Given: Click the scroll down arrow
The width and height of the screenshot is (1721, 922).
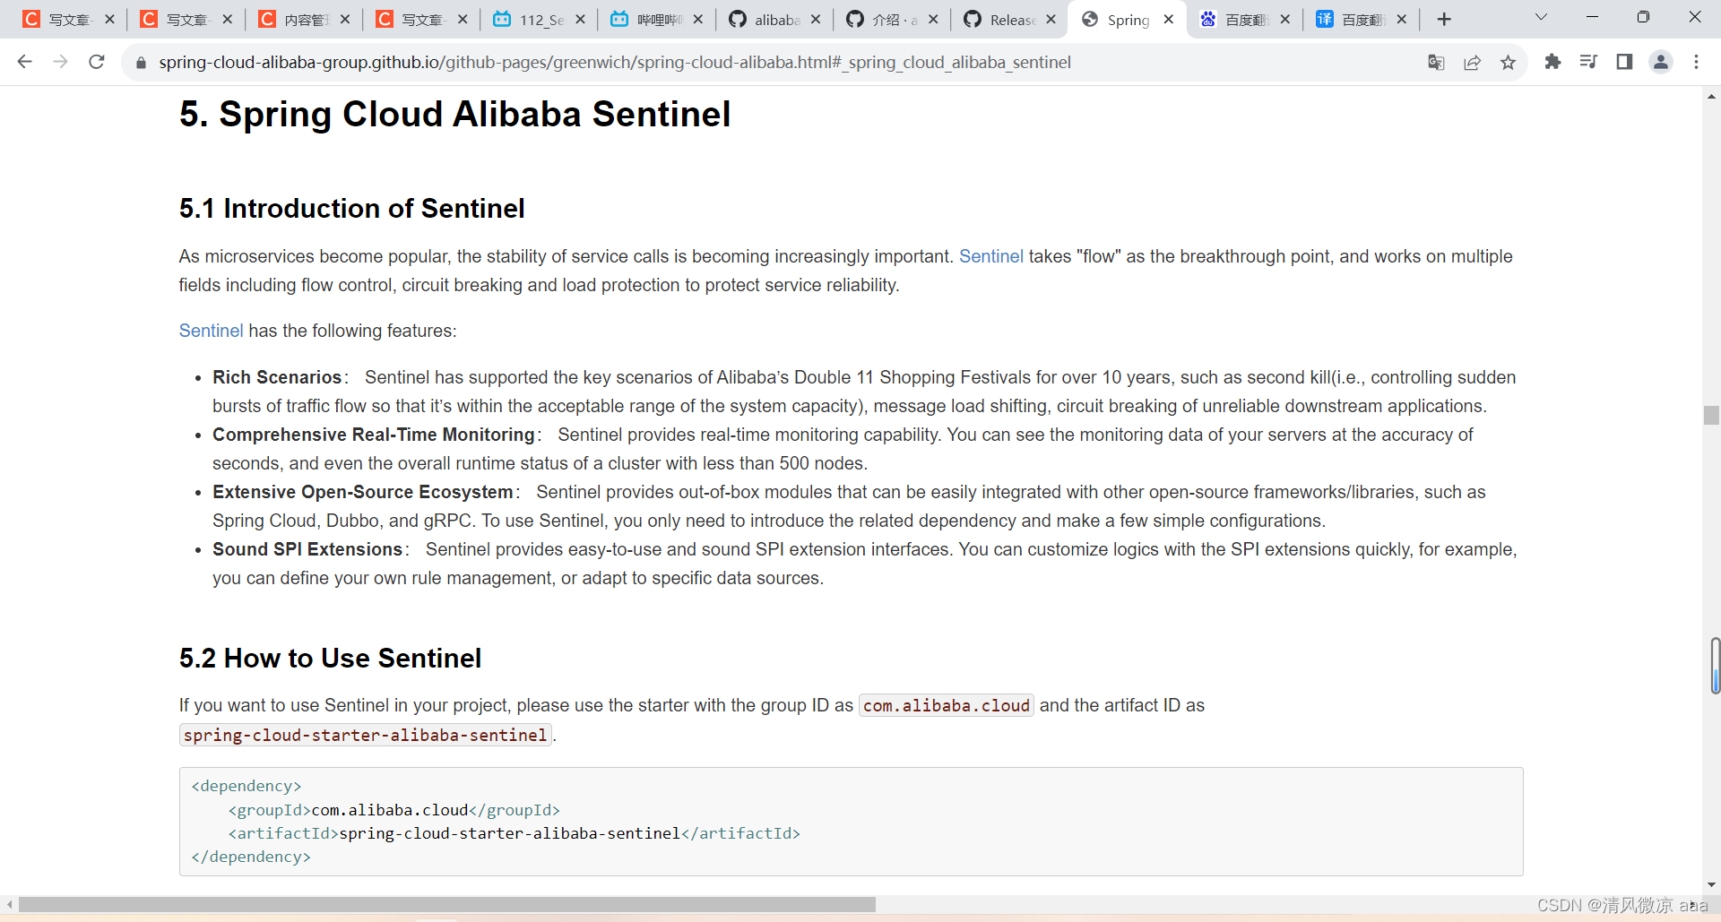Looking at the screenshot, I should 1712,885.
